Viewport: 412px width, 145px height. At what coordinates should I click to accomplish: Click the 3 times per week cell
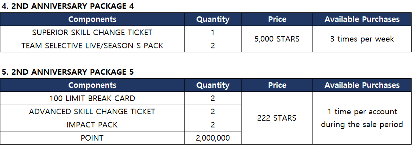362,39
